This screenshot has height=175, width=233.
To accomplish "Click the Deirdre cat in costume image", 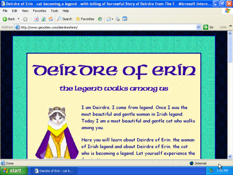I will coord(57,133).
